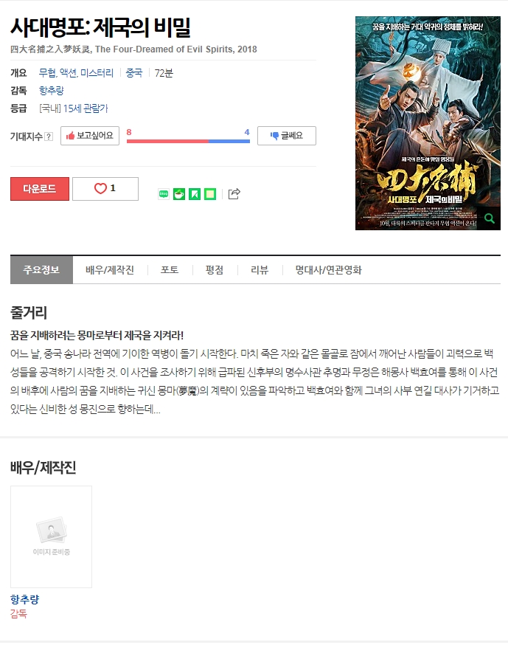Switch to the 배우/제작진 tab

[110, 270]
